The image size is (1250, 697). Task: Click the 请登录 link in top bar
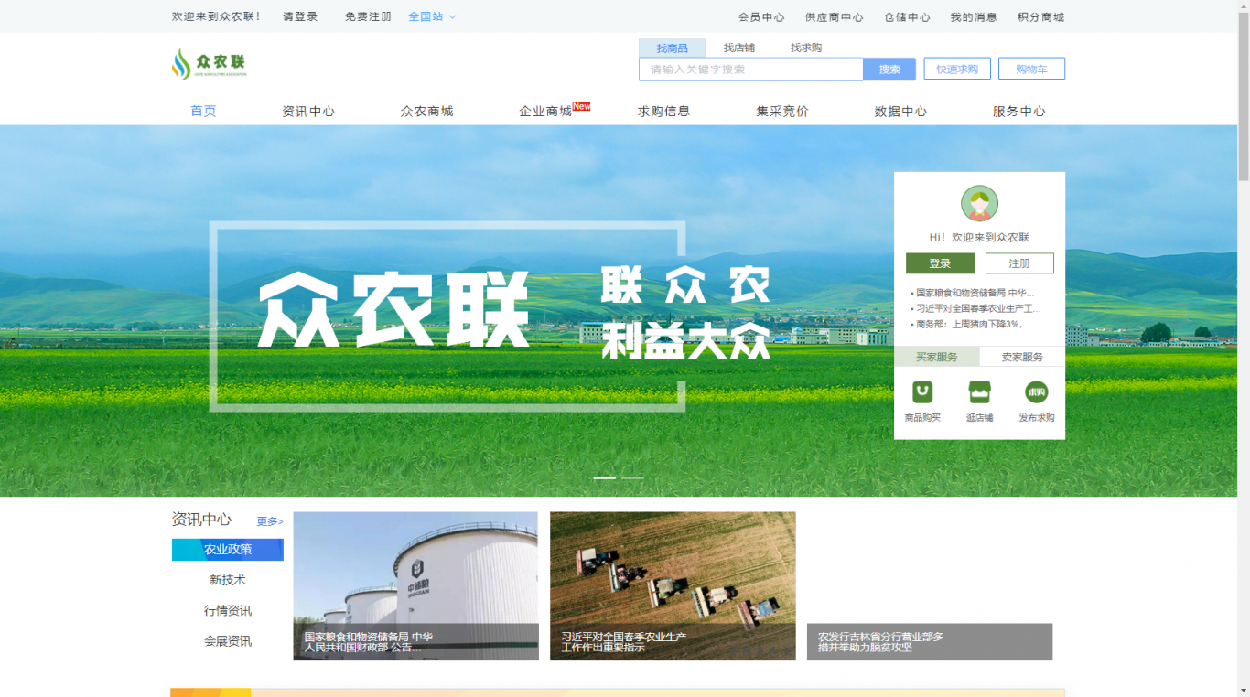(300, 16)
